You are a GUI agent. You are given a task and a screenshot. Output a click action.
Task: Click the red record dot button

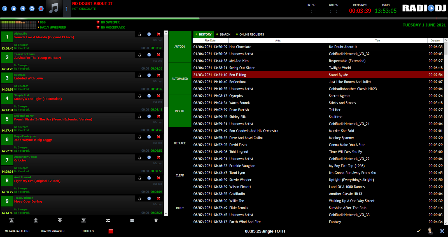pos(41,9)
